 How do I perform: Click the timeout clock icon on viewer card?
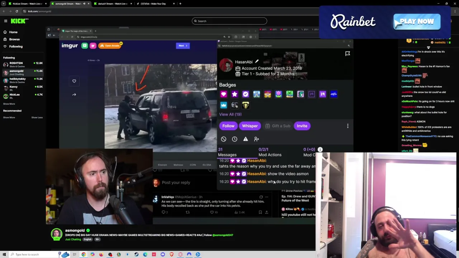235,139
